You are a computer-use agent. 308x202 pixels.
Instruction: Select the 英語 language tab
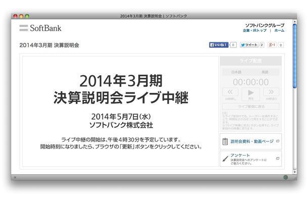pos(265,72)
